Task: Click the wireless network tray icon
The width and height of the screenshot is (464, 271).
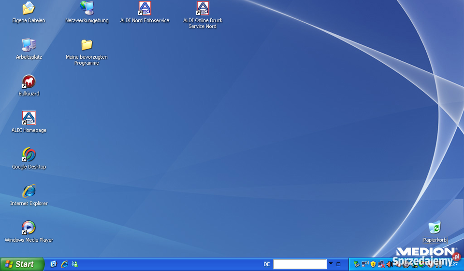Action: click(x=365, y=264)
